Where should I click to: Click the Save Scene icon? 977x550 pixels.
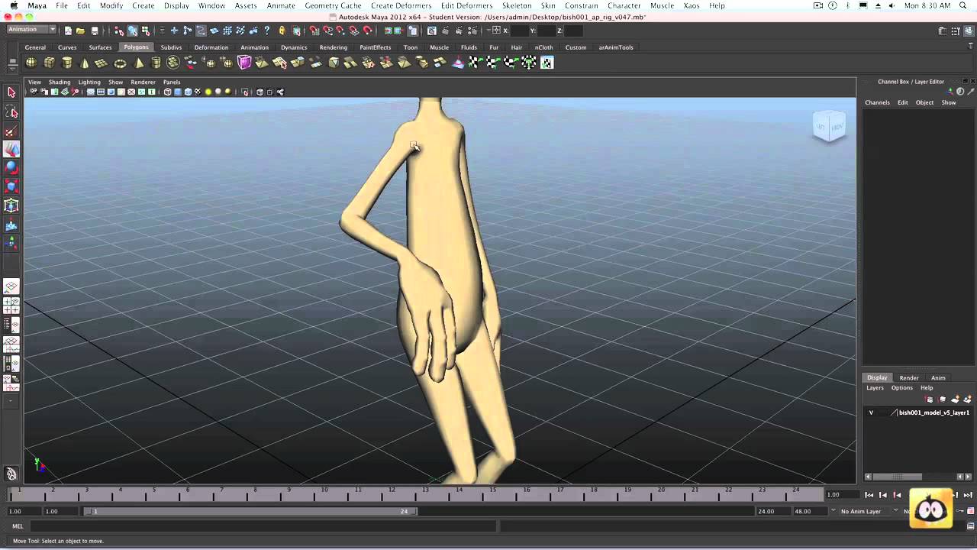pyautogui.click(x=95, y=31)
